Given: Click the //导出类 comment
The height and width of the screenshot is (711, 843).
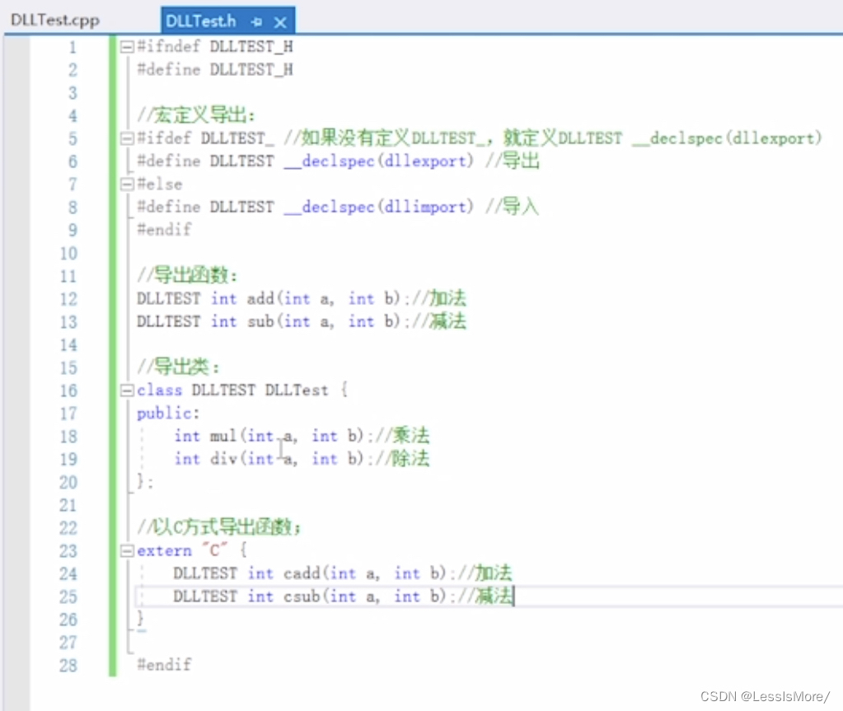Looking at the screenshot, I should click(178, 367).
